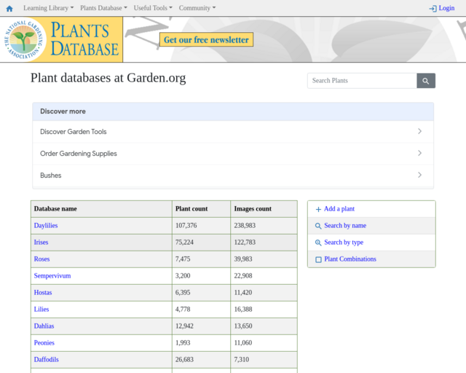The image size is (466, 373).
Task: Click the Plant databases at Garden.org heading
Action: (108, 78)
